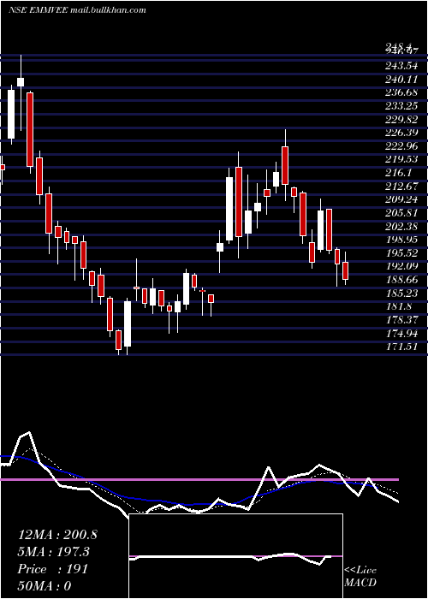Click the 50MA : 0 readout
The image size is (428, 599).
pos(45,586)
